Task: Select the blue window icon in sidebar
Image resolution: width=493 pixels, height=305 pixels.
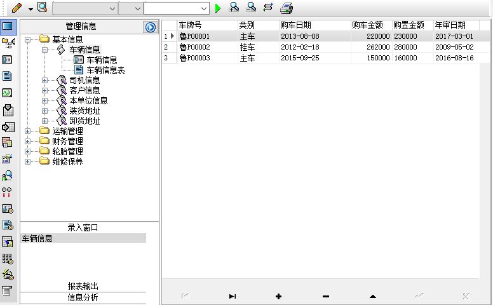Action: (x=8, y=26)
